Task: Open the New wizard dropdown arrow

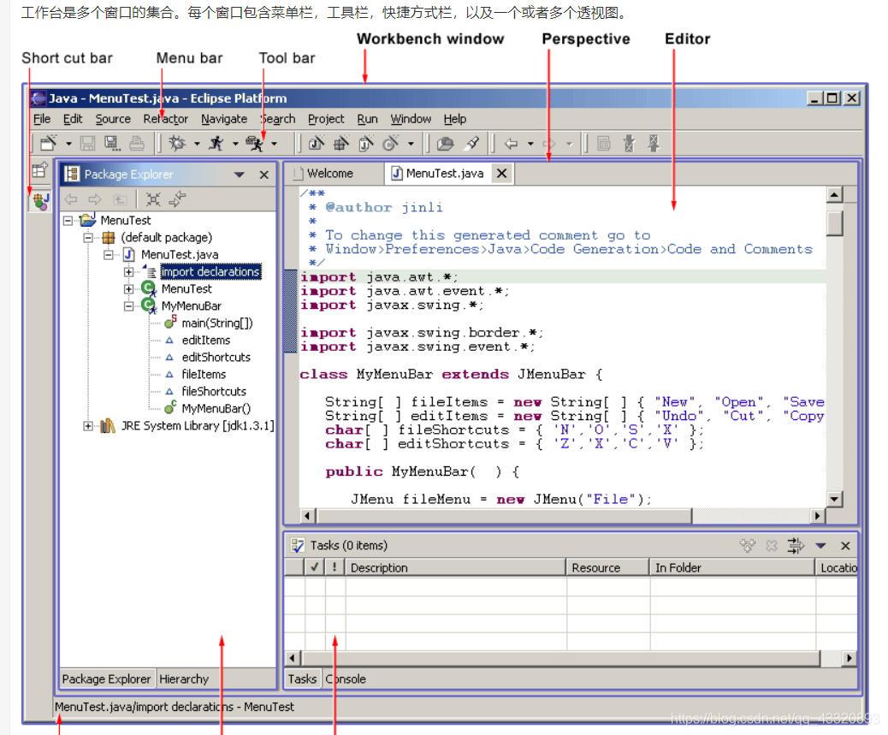Action: tap(68, 144)
